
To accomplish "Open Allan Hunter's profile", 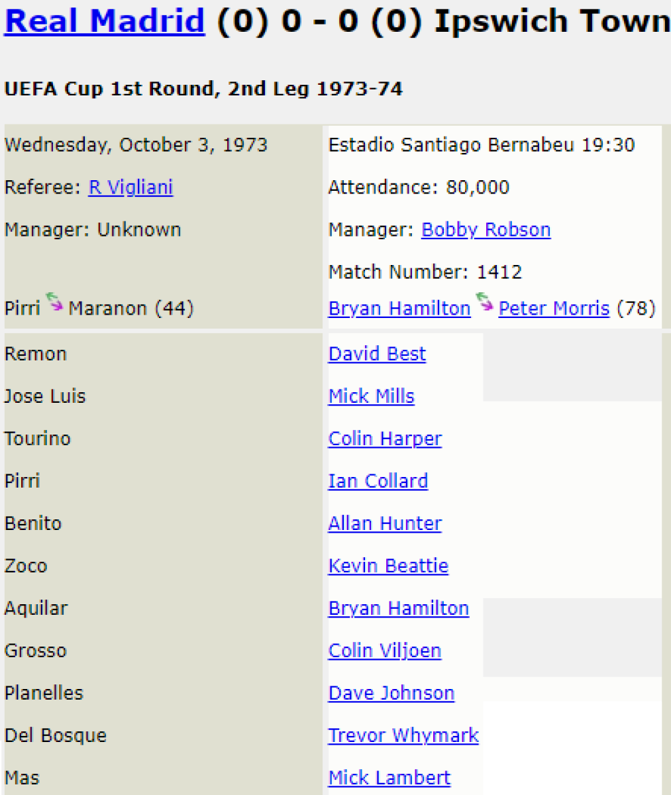I will click(385, 523).
